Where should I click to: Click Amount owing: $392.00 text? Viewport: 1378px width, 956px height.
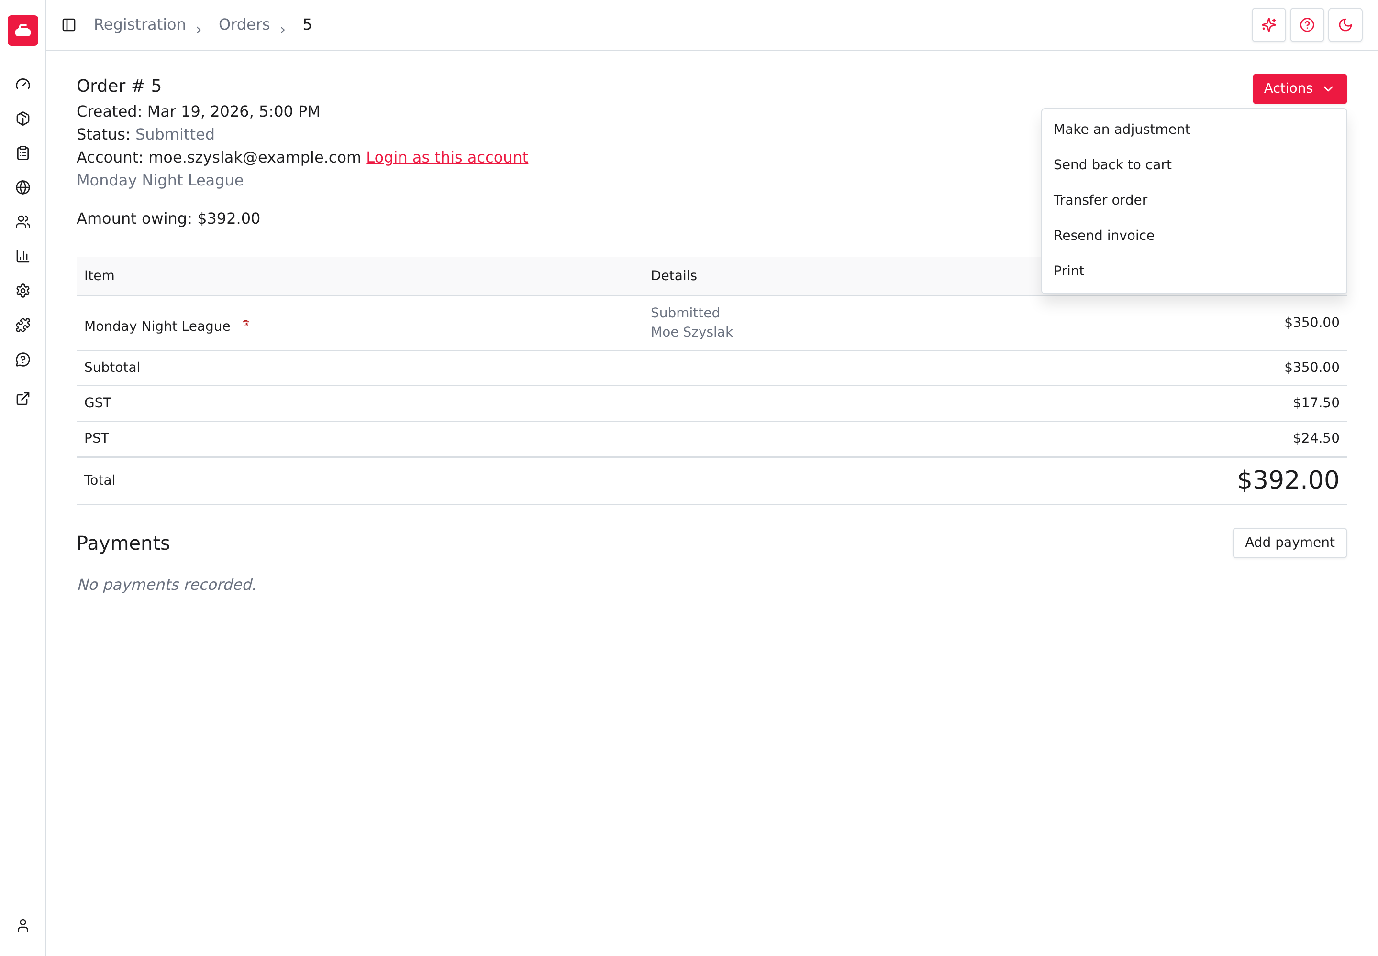168,218
